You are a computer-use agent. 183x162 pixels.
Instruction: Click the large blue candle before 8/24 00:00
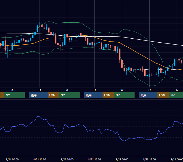(175, 63)
